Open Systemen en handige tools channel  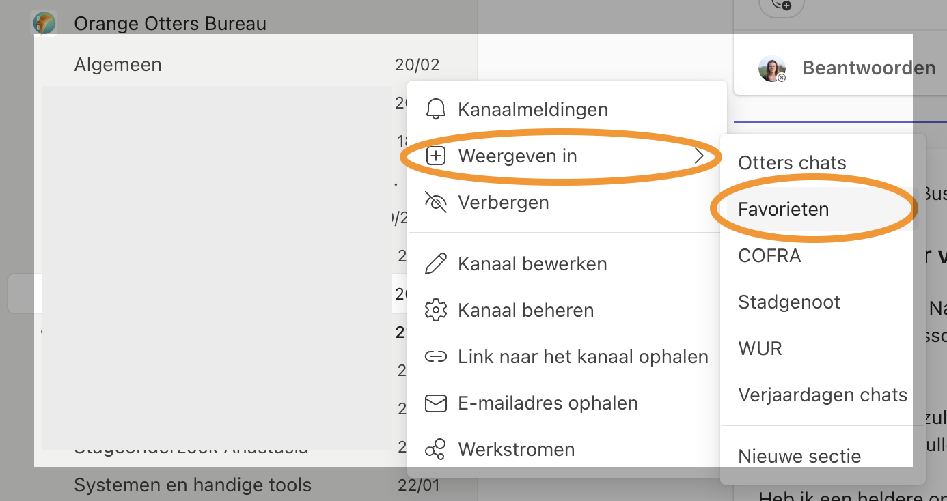[x=193, y=485]
